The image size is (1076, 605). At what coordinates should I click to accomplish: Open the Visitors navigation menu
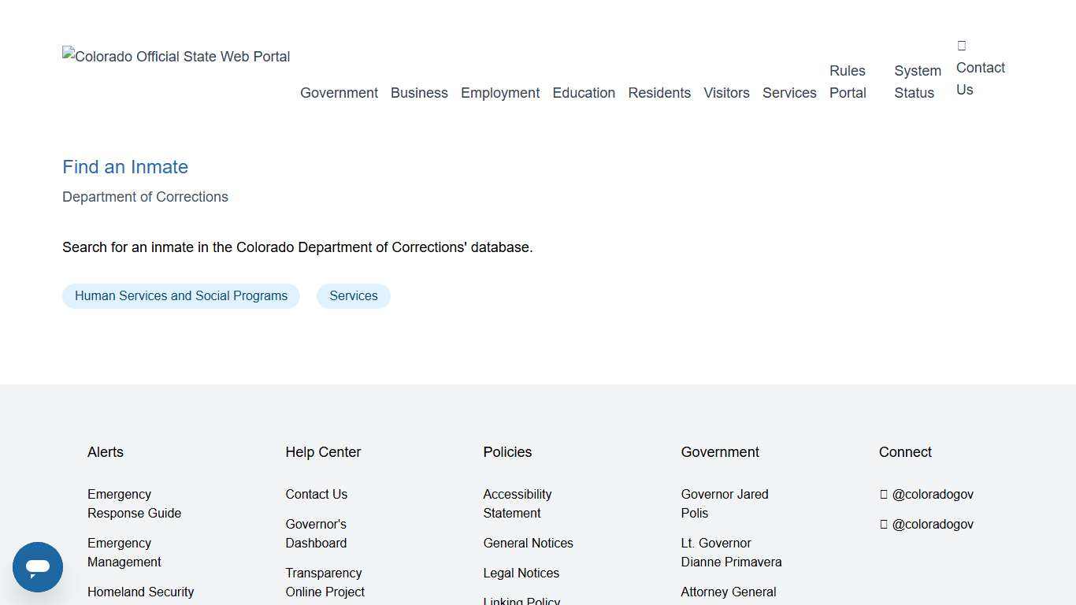coord(726,93)
